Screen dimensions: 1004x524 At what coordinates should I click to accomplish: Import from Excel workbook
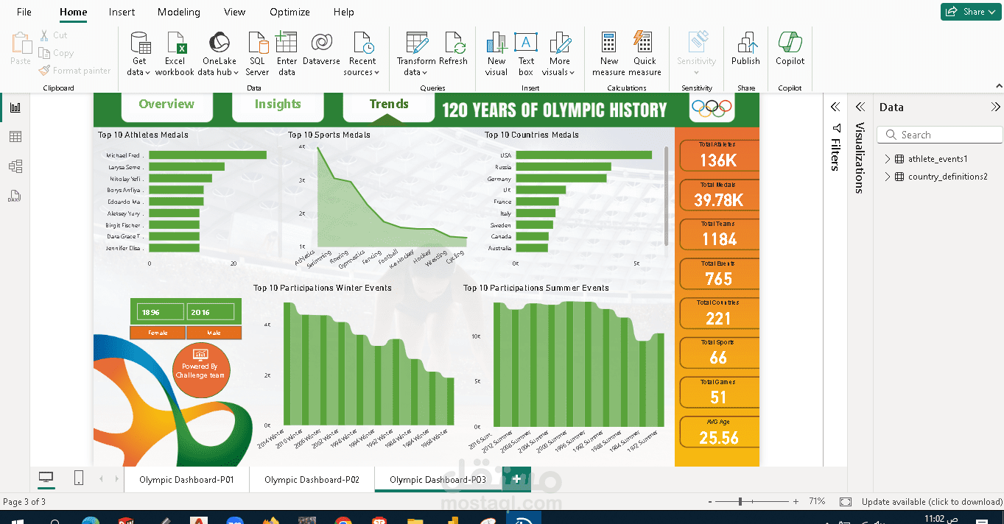click(x=175, y=54)
